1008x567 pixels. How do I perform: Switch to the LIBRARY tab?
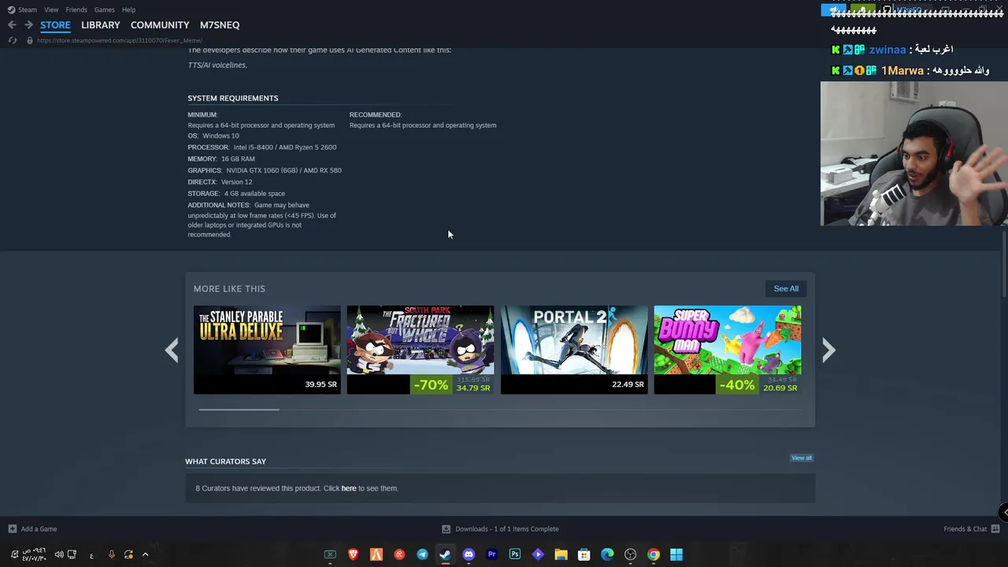coord(101,25)
